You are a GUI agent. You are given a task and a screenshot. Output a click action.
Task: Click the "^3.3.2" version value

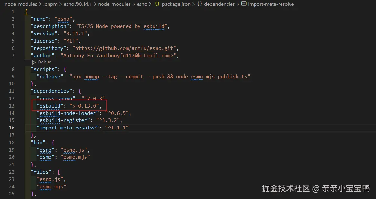click(108, 120)
